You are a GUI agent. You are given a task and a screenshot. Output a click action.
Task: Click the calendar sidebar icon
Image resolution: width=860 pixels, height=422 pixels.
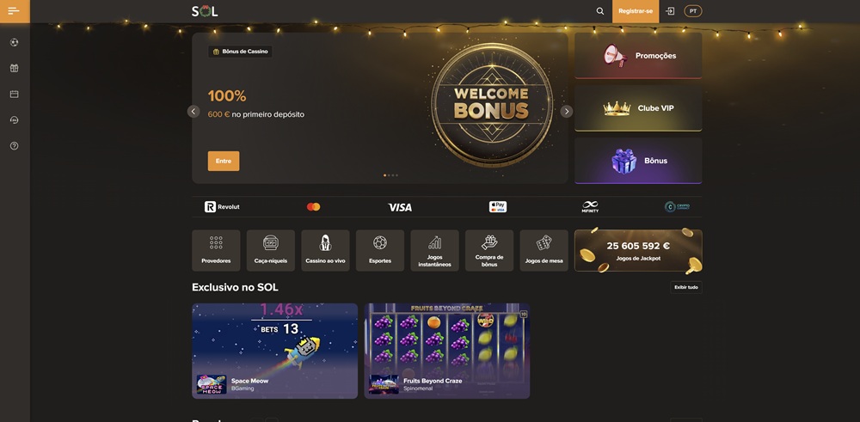[x=15, y=95]
